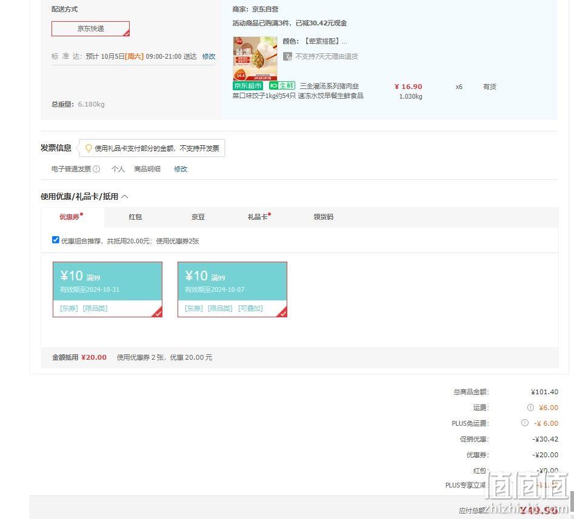Screen dimensions: 574x519
Task: Click the lightbulb tip icon beside 发票信息
Action: [x=88, y=148]
